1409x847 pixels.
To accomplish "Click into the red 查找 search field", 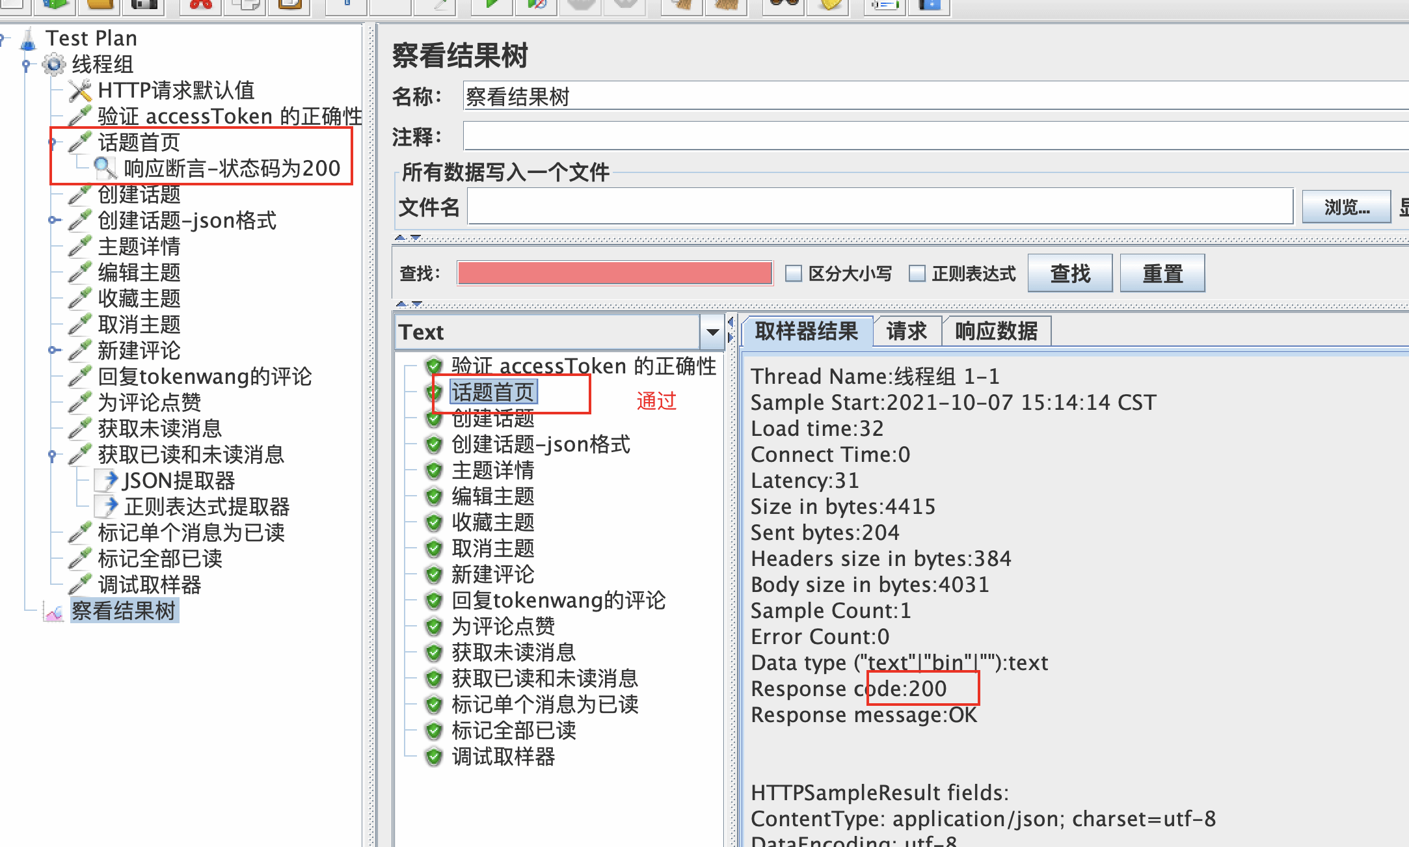I will pyautogui.click(x=614, y=273).
